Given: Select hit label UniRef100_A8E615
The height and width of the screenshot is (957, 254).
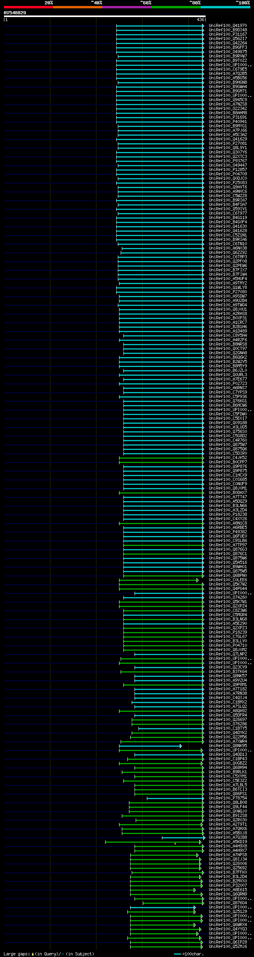Looking at the screenshot, I should (228, 890).
